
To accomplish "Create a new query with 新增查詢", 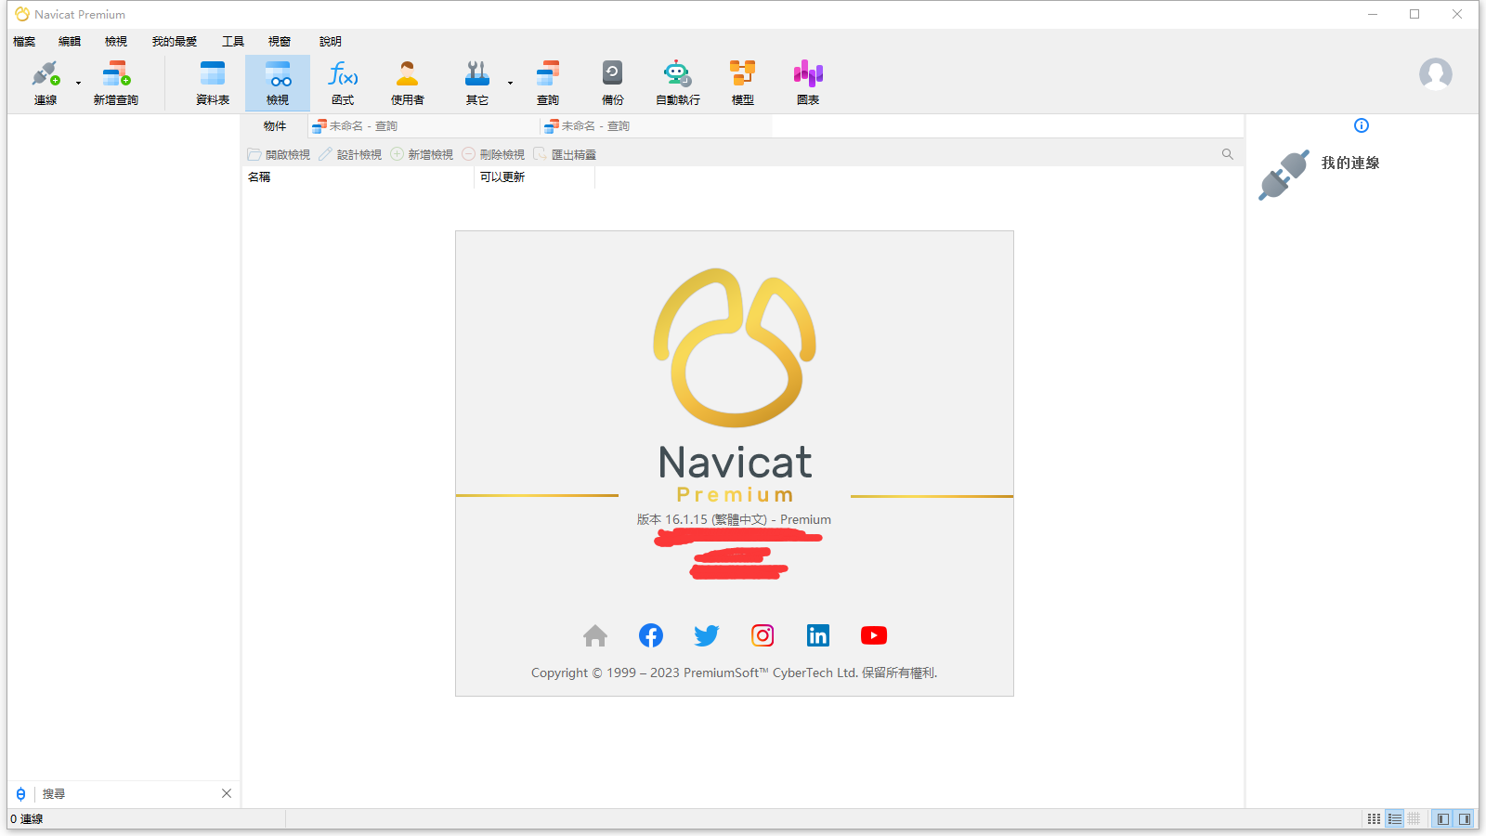I will (x=115, y=83).
